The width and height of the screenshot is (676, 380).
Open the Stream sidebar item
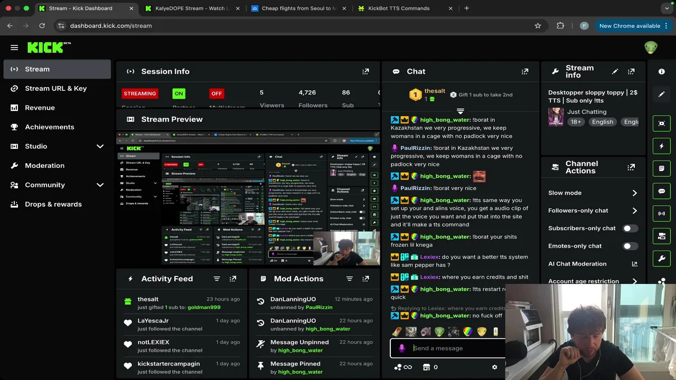pos(57,69)
